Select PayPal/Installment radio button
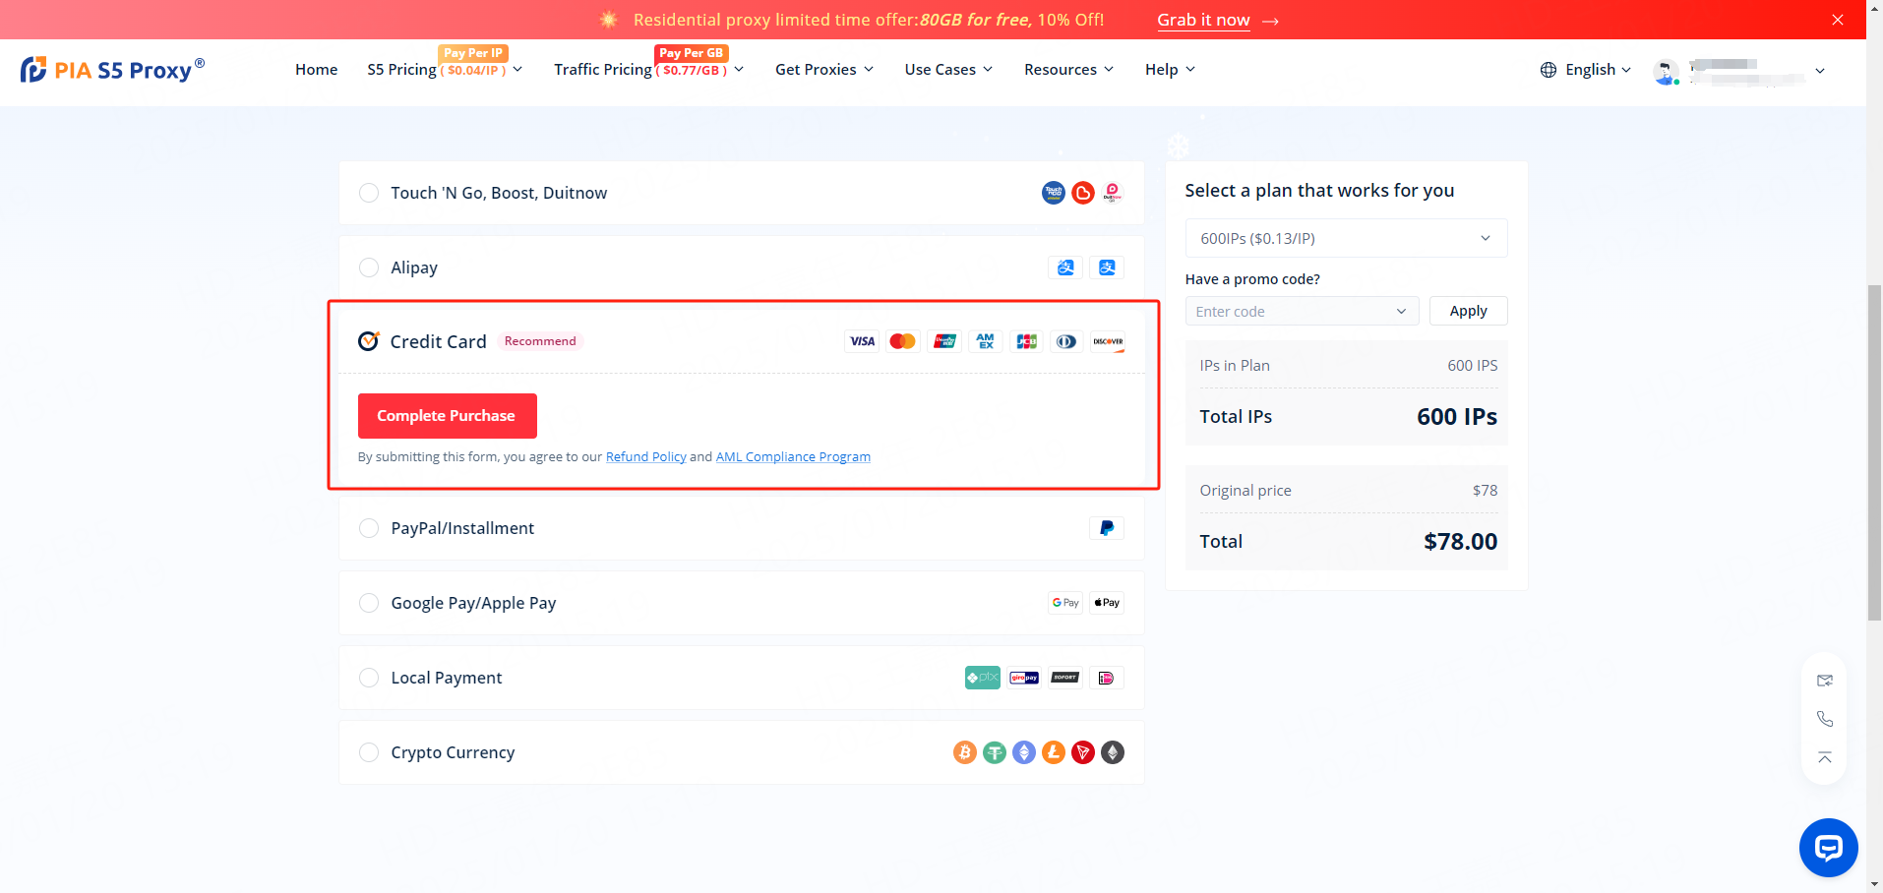1883x893 pixels. coord(369,528)
